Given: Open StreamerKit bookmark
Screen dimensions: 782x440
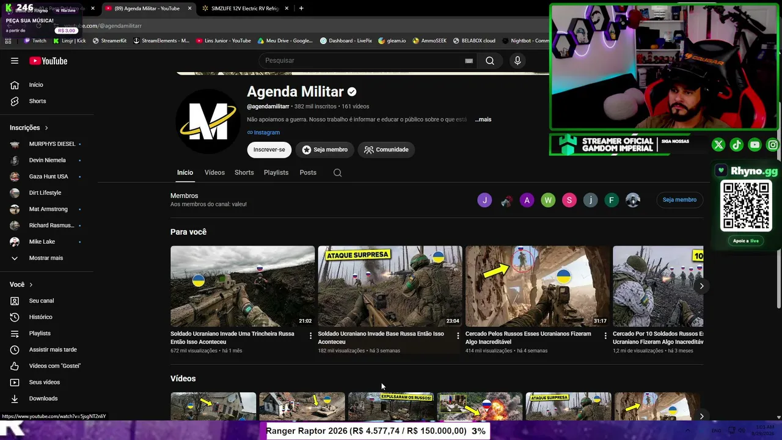Looking at the screenshot, I should click(x=109, y=41).
